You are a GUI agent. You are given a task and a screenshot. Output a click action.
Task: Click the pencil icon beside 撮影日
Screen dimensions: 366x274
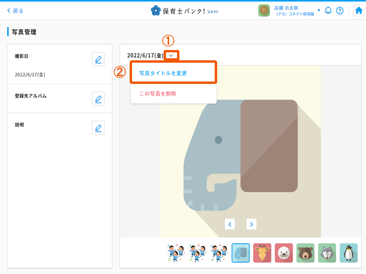coord(98,59)
